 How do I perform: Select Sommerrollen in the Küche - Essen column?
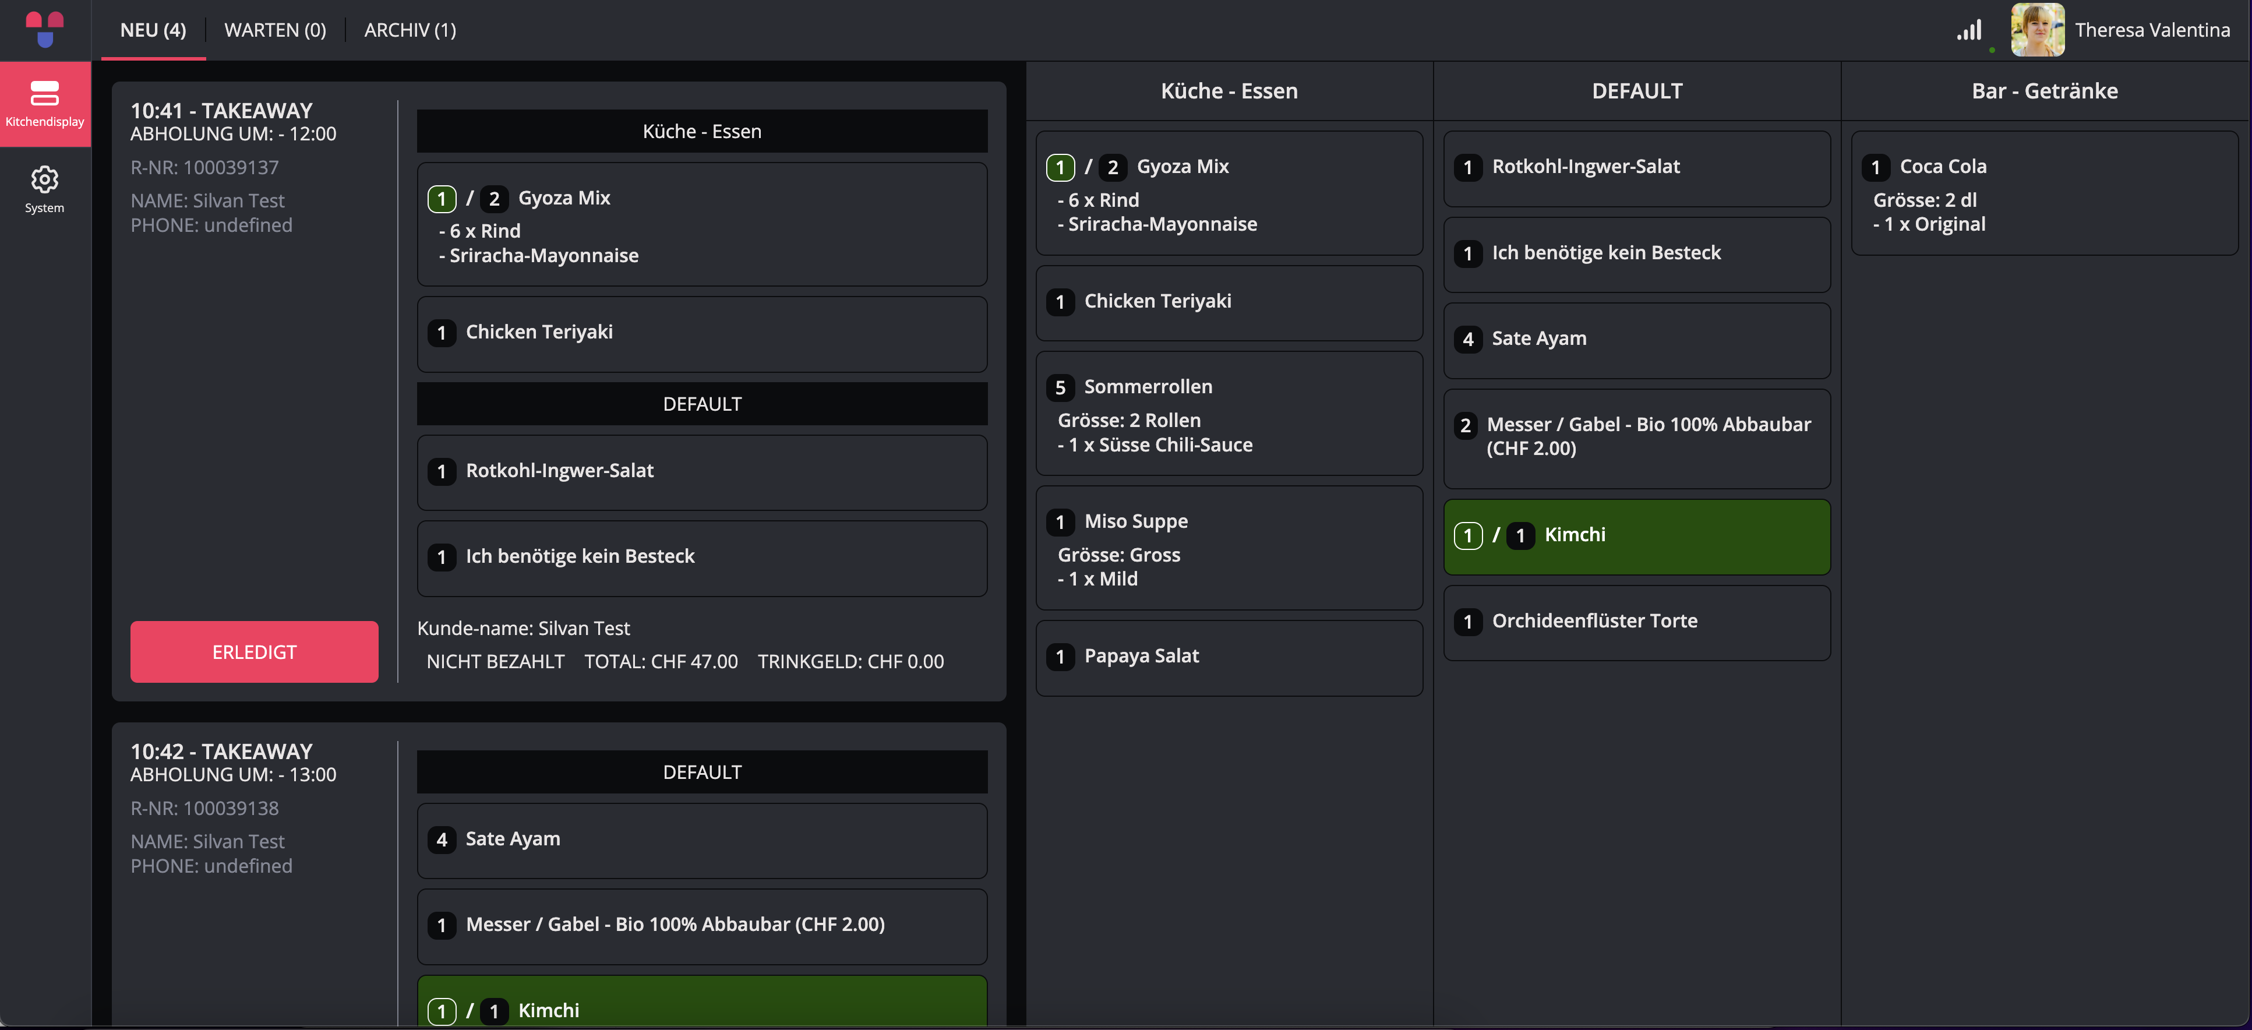pyautogui.click(x=1229, y=414)
